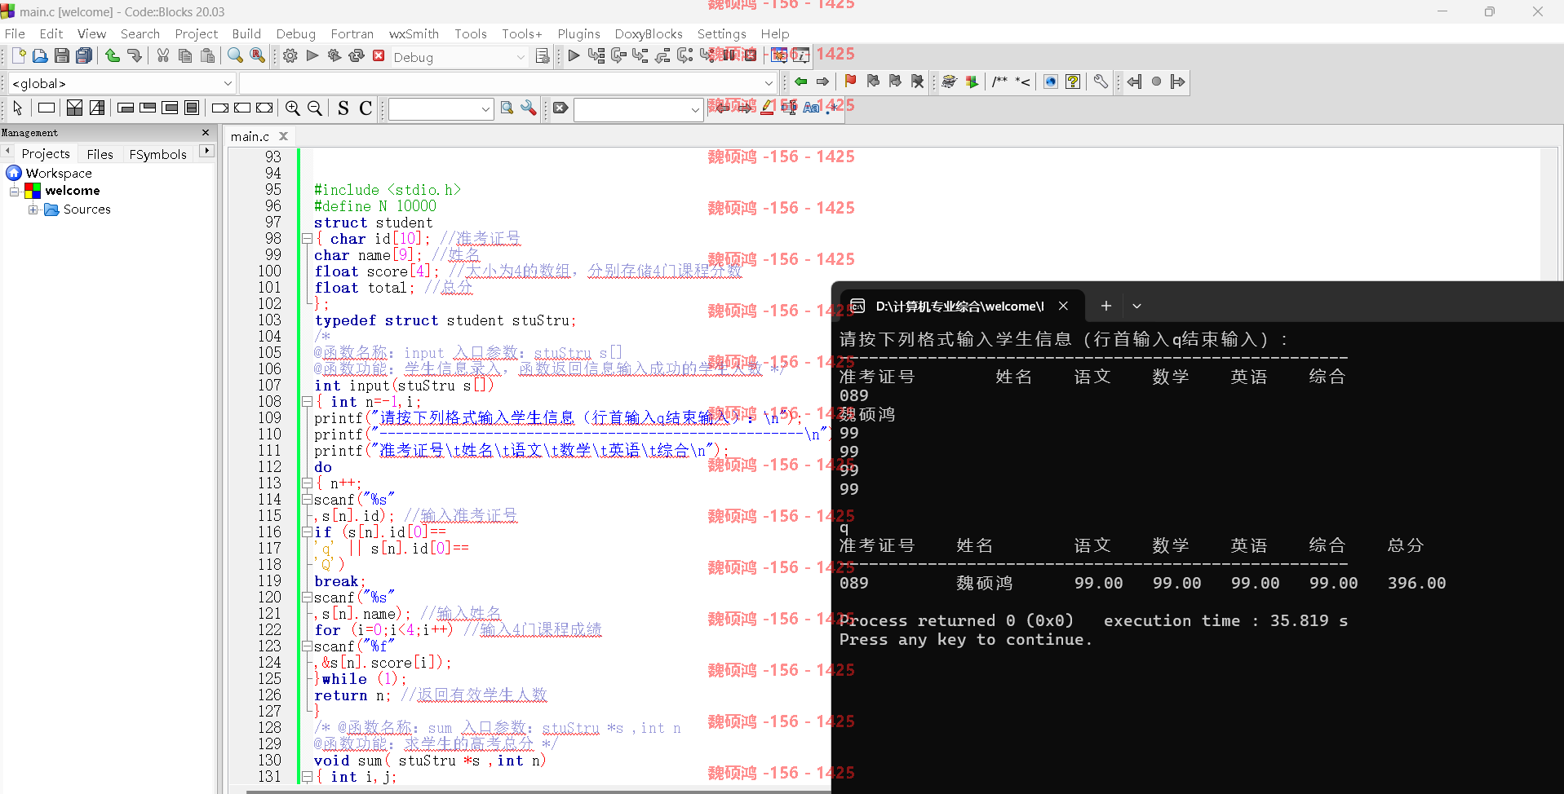Save the current file main.c

point(62,55)
